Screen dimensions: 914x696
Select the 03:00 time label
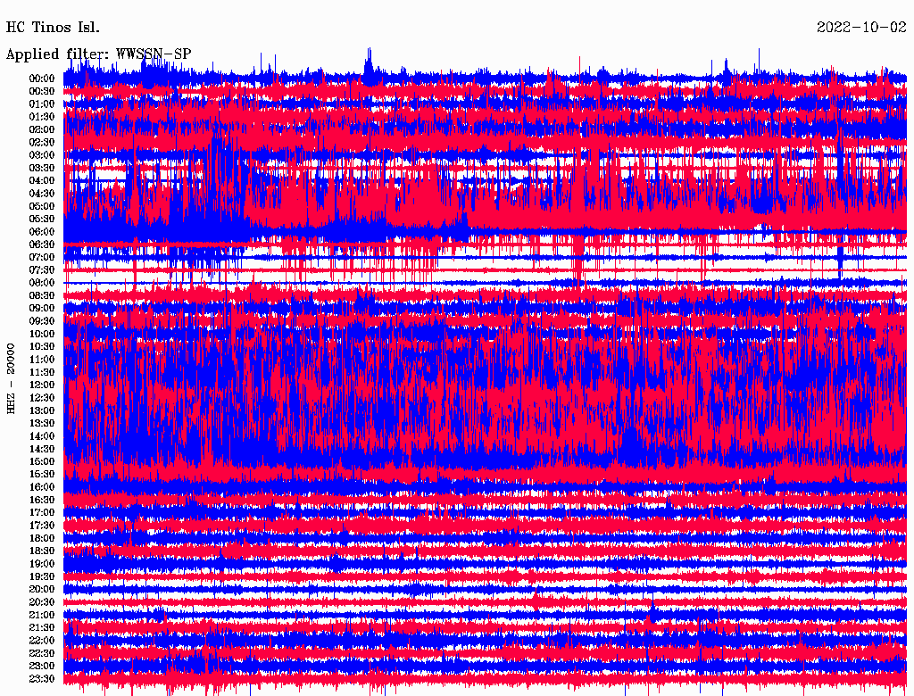42,155
